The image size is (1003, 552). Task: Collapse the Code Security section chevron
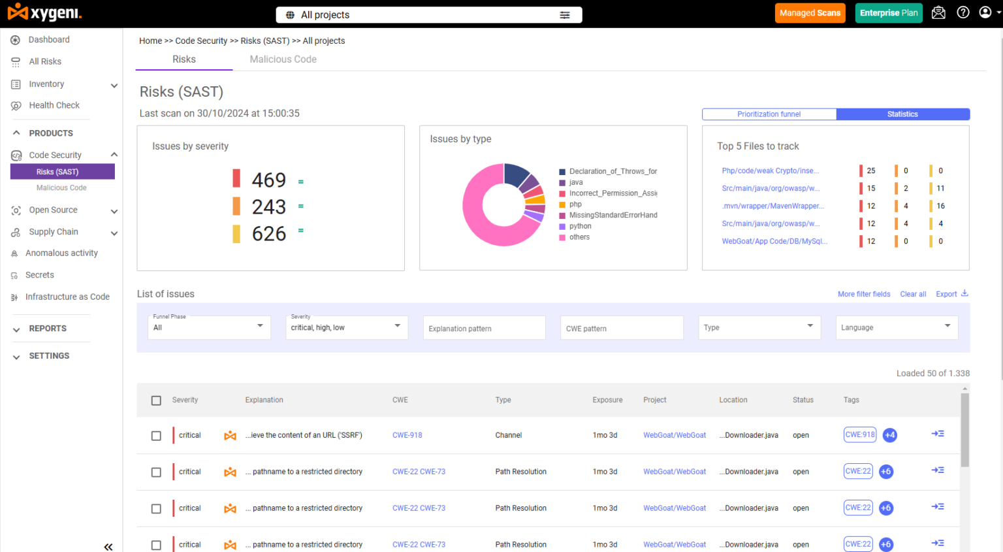tap(115, 155)
